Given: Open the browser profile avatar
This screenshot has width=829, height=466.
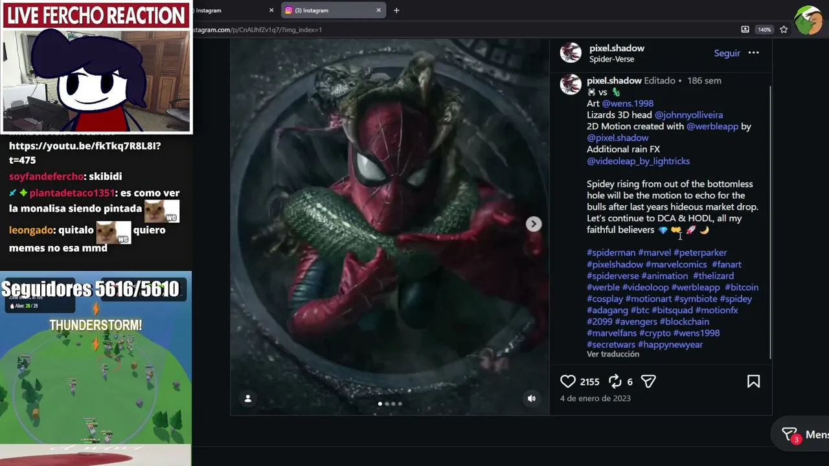Looking at the screenshot, I should coord(809,20).
